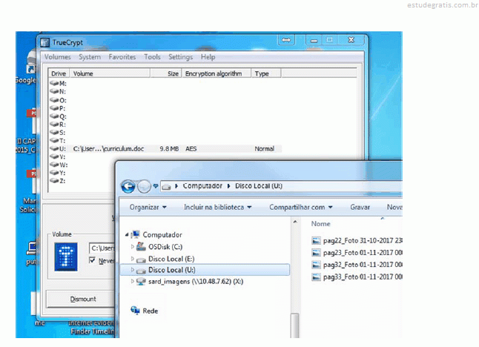The width and height of the screenshot is (479, 347).
Task: Click the Type column header in TrueCrypt
Action: tap(265, 73)
